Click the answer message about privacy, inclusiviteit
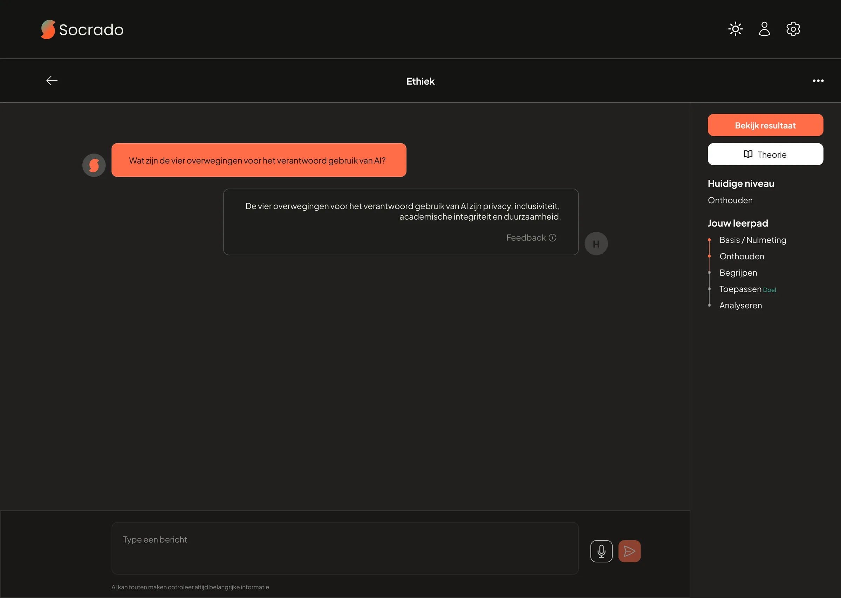 coord(401,222)
